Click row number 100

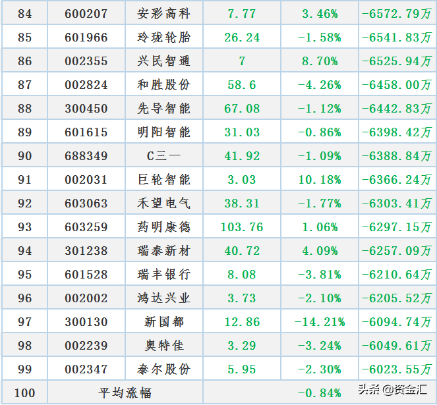coord(25,392)
